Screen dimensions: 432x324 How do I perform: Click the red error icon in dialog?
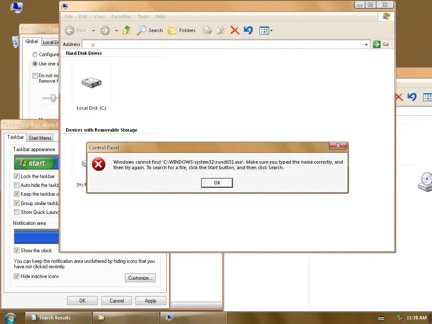tap(98, 164)
